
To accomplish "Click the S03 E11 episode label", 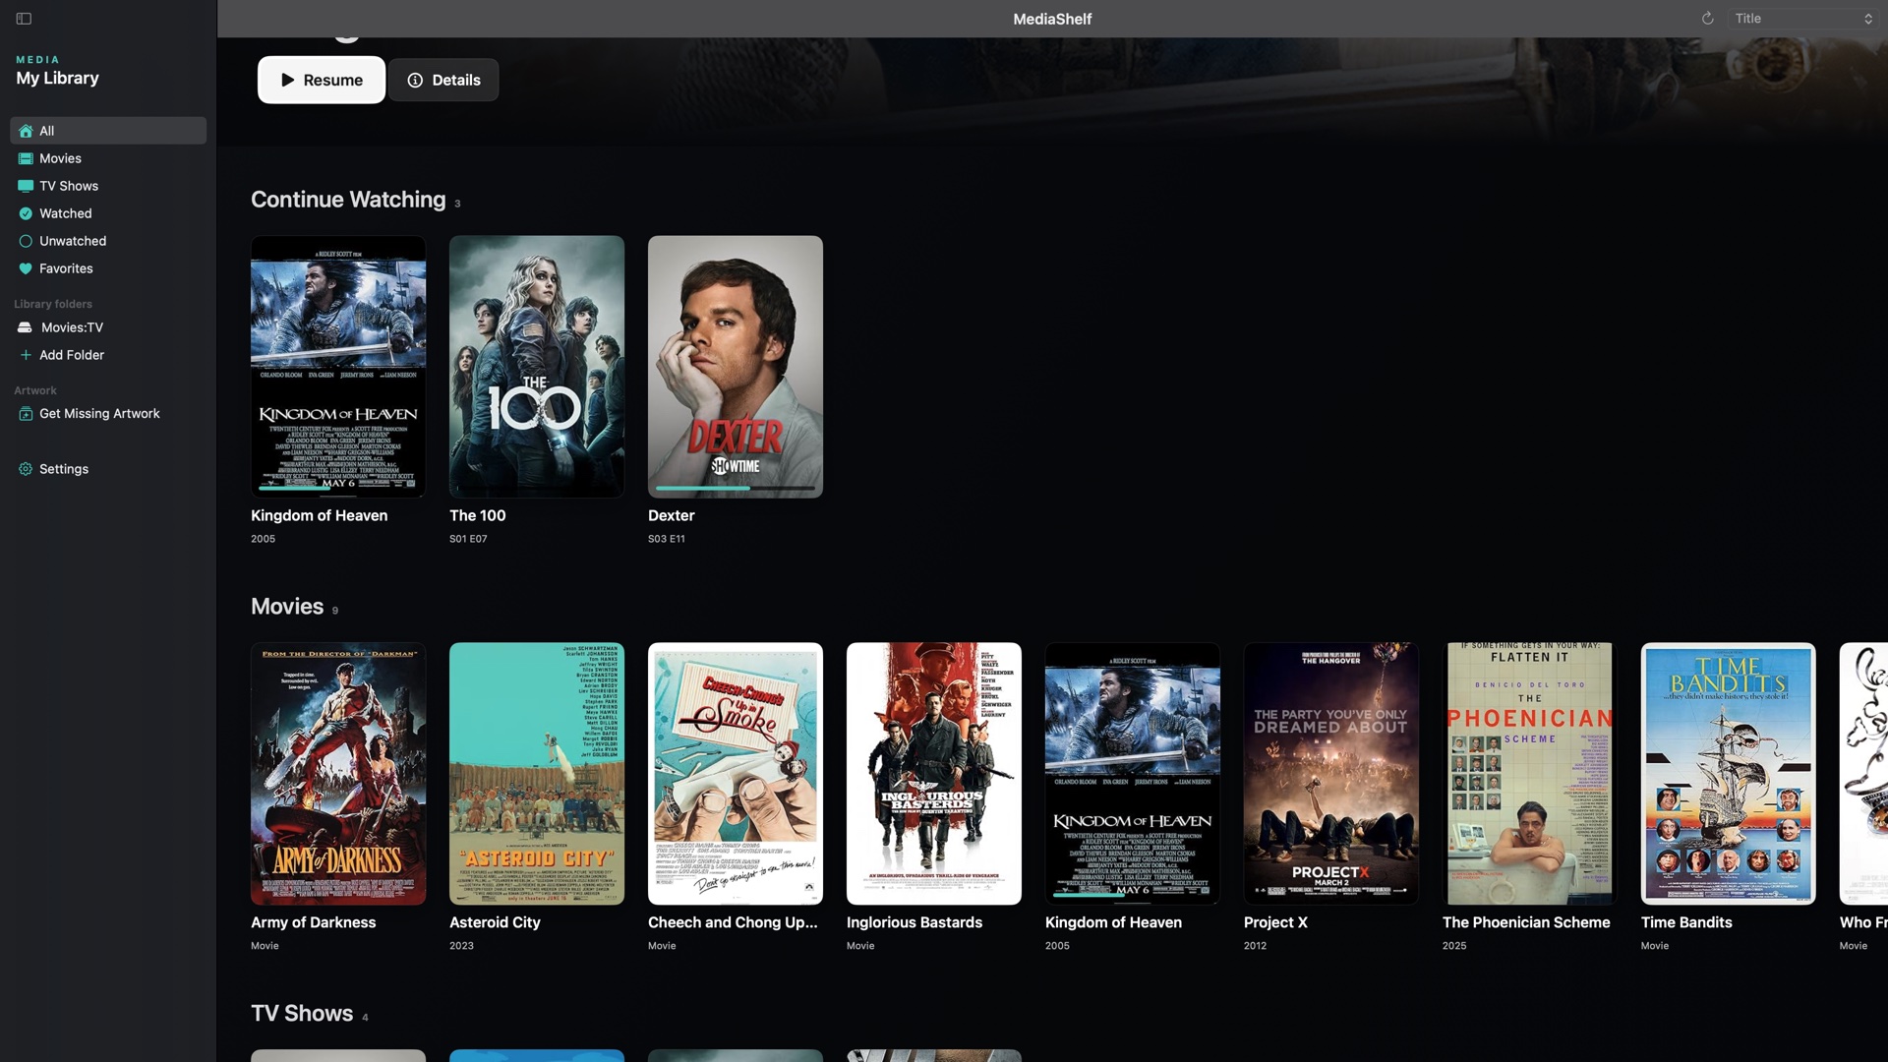I will (667, 539).
